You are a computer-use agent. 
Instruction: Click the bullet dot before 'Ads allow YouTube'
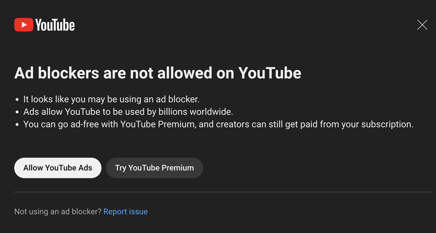[17, 112]
